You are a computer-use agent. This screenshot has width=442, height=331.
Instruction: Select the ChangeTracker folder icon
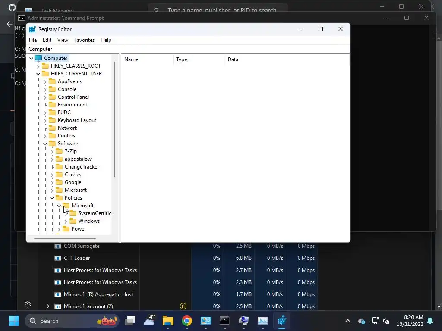[59, 167]
